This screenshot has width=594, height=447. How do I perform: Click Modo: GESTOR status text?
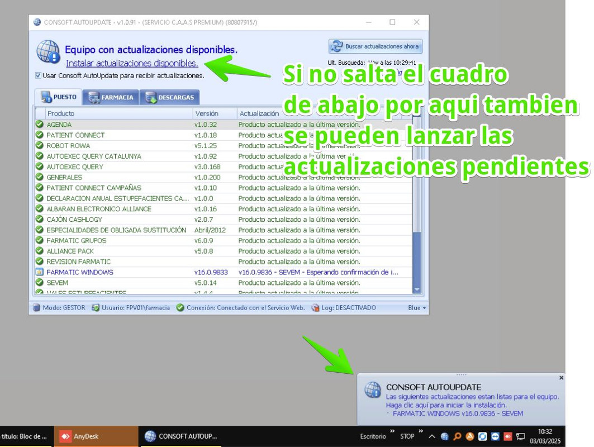coord(64,308)
